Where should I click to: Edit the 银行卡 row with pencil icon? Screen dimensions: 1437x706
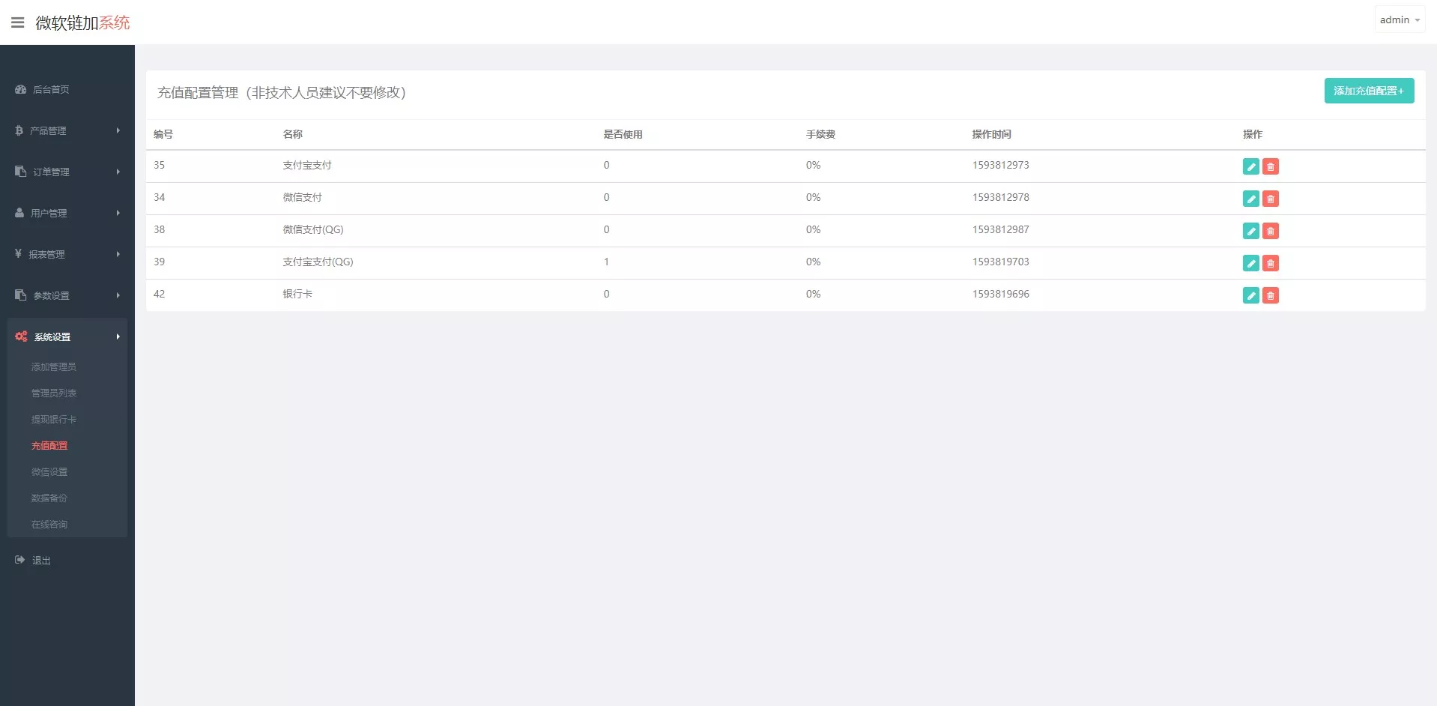(1250, 295)
